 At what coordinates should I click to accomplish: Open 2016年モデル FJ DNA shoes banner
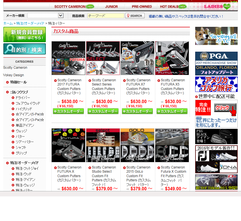point(216,159)
